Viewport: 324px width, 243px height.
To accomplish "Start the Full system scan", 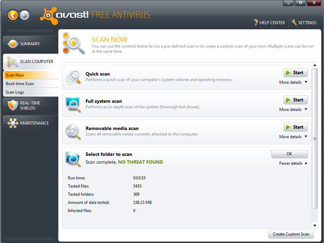I will [x=295, y=100].
